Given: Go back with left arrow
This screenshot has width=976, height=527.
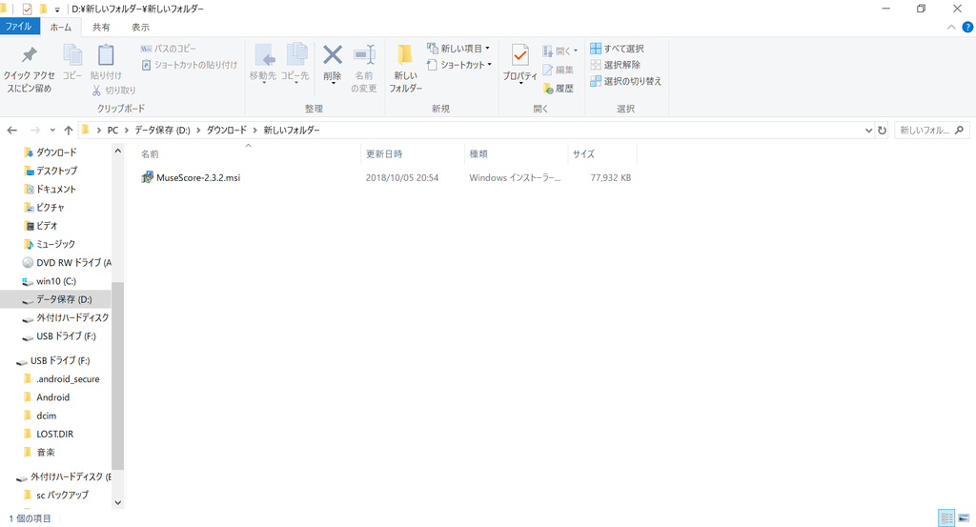Looking at the screenshot, I should (x=11, y=130).
